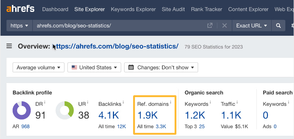
Task: Click the magnifier search button
Action: pos(278,26)
